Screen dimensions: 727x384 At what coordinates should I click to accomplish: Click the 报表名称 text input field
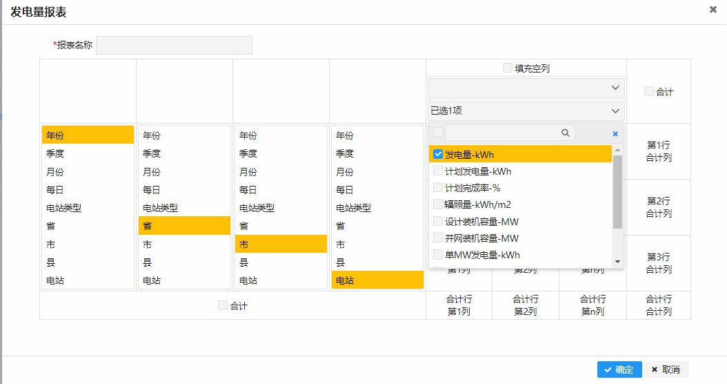[174, 46]
